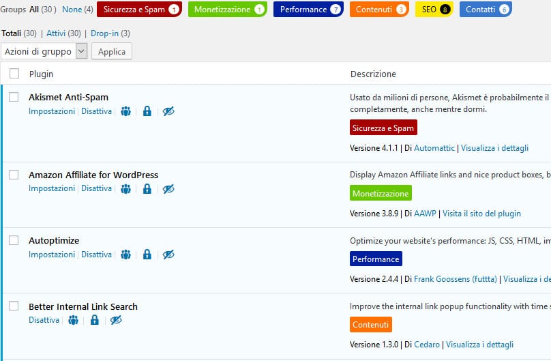Image resolution: width=551 pixels, height=361 pixels.
Task: Open Impostazioni for Akismet Anti-Spam
Action: click(52, 111)
